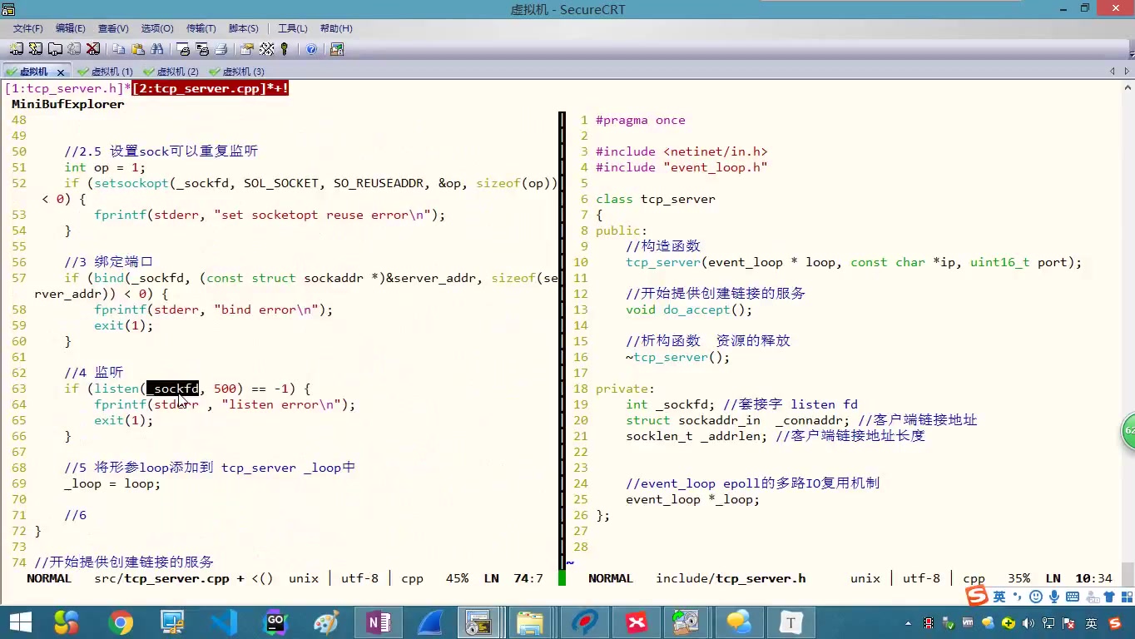1135x639 pixels.
Task: Open the 选项(O) menu
Action: 157,28
